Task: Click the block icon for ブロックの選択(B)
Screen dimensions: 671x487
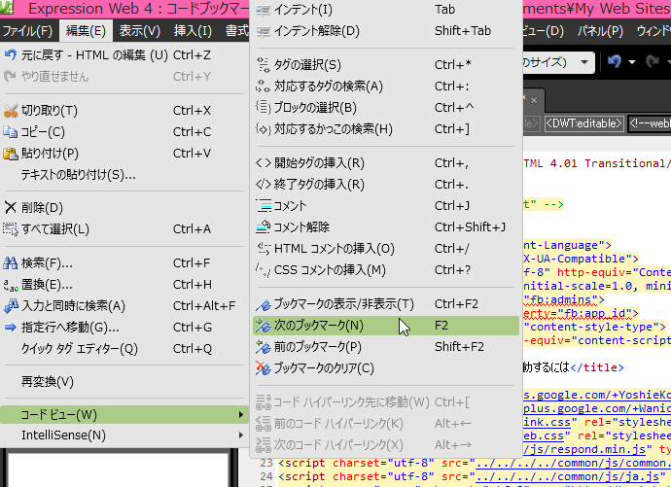Action: click(264, 107)
